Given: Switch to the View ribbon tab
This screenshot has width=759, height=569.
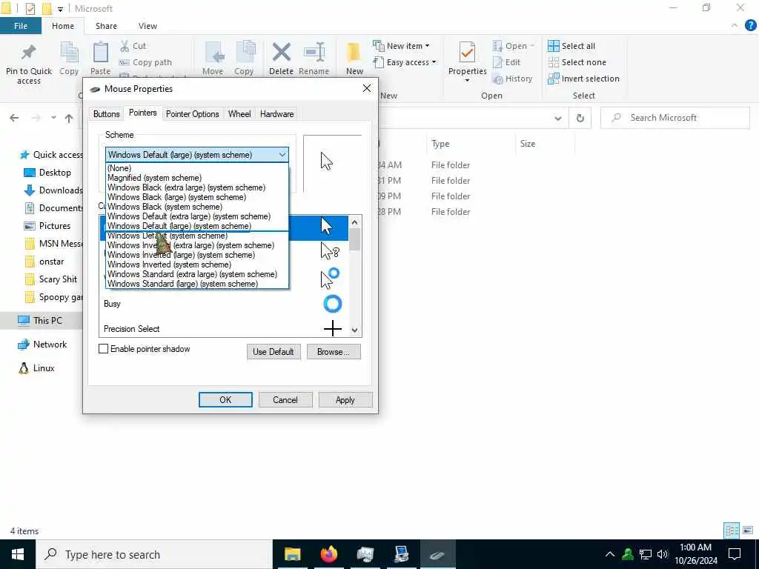Looking at the screenshot, I should 148,26.
